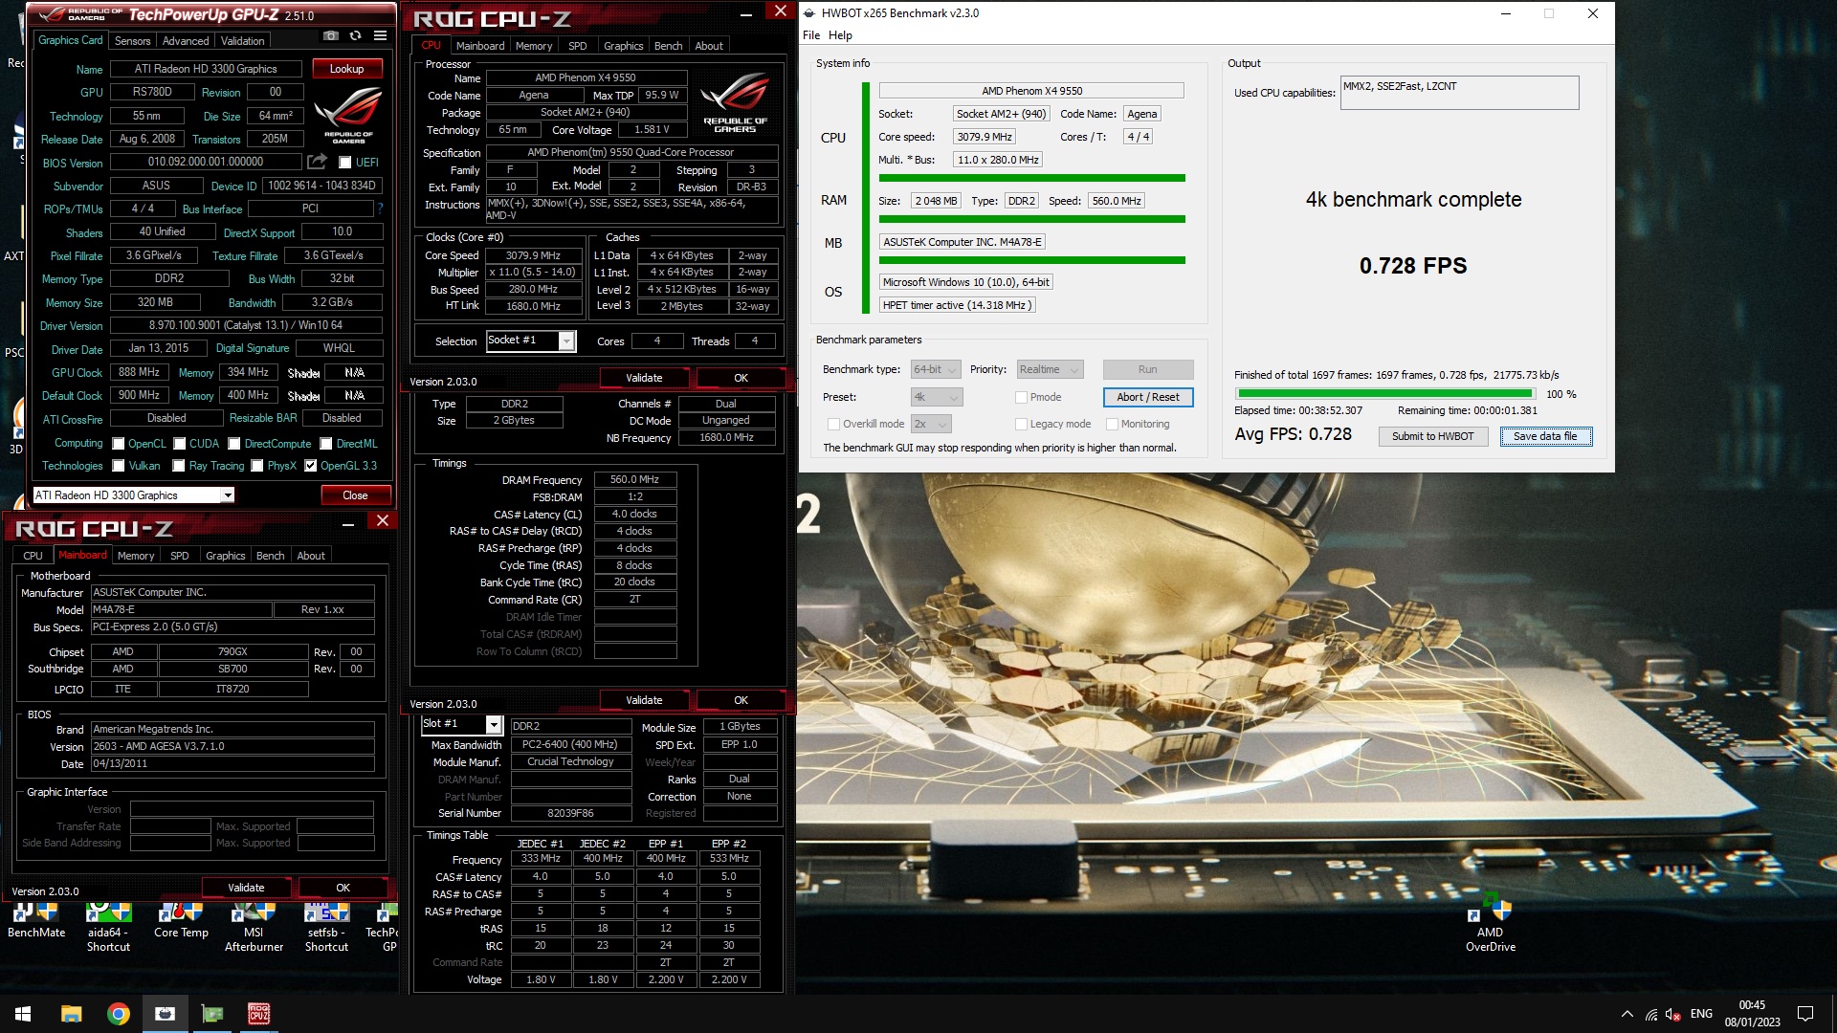Screen dimensions: 1837x1033
Task: Click the HWBOT x265 title bar app icon
Action: [x=809, y=13]
